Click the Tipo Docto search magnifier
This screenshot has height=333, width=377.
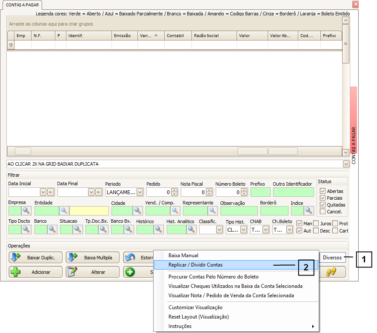tap(26, 230)
